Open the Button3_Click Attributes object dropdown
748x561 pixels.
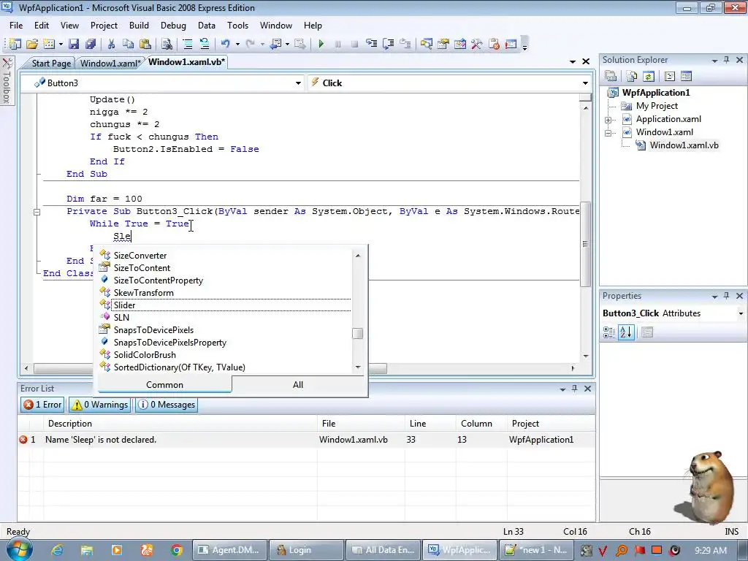[741, 313]
